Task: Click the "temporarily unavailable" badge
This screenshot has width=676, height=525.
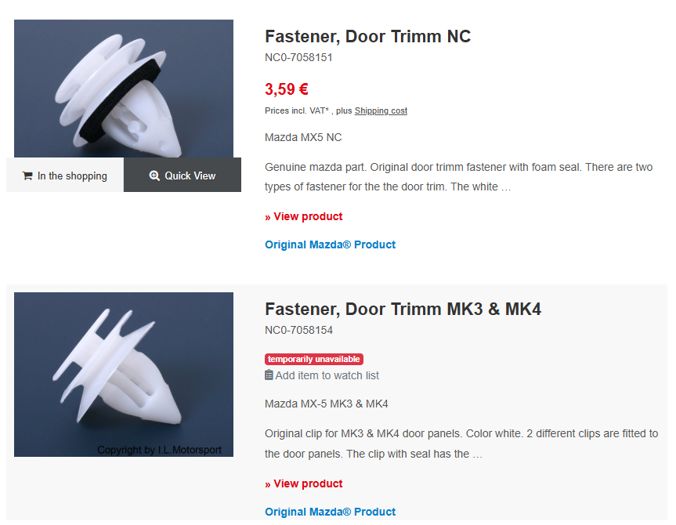Action: tap(314, 359)
